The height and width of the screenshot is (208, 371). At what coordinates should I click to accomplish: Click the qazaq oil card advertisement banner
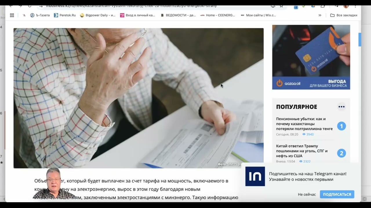[311, 57]
